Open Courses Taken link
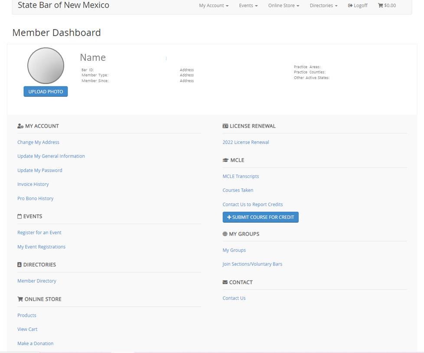Screen dimensions: 424x353 click(238, 190)
